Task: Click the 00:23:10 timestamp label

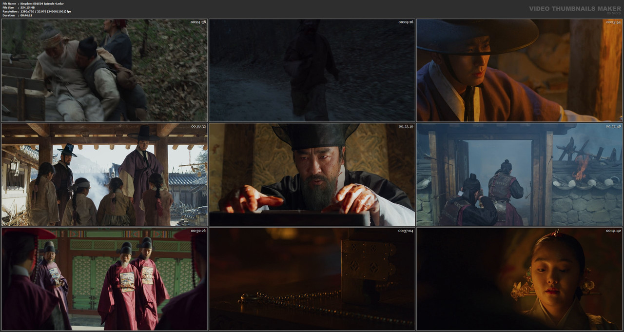Action: (x=406, y=126)
